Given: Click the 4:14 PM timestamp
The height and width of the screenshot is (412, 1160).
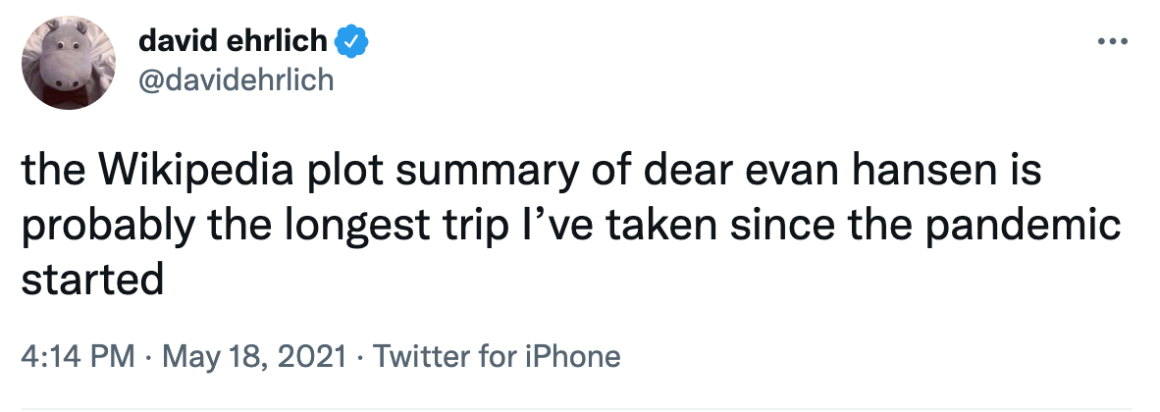Looking at the screenshot, I should 78,356.
